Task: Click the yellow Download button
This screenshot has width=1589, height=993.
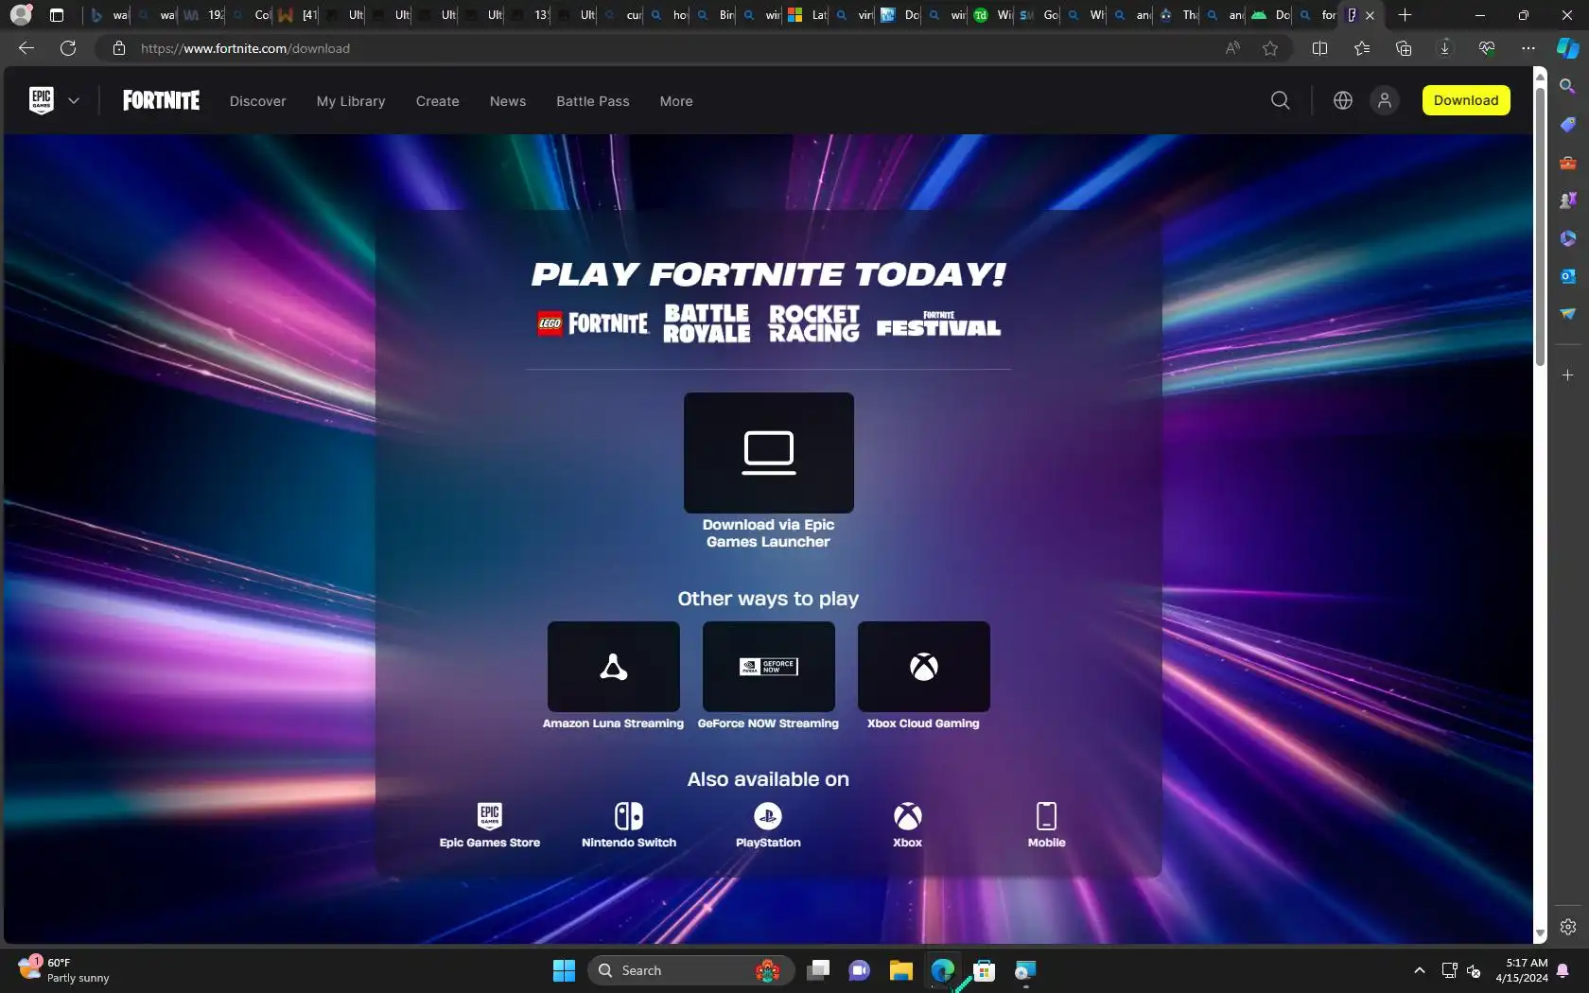Action: tap(1466, 100)
